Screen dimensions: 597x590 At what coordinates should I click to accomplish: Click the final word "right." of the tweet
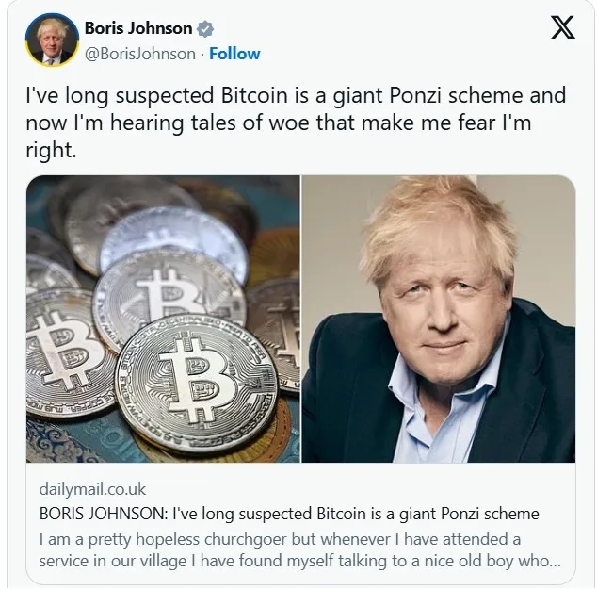tap(52, 150)
